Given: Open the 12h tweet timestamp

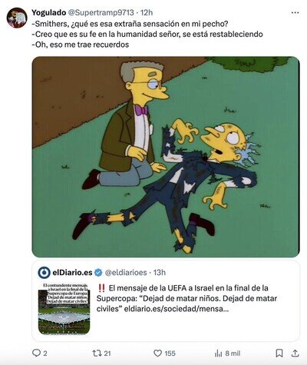Looking at the screenshot, I should pos(147,12).
